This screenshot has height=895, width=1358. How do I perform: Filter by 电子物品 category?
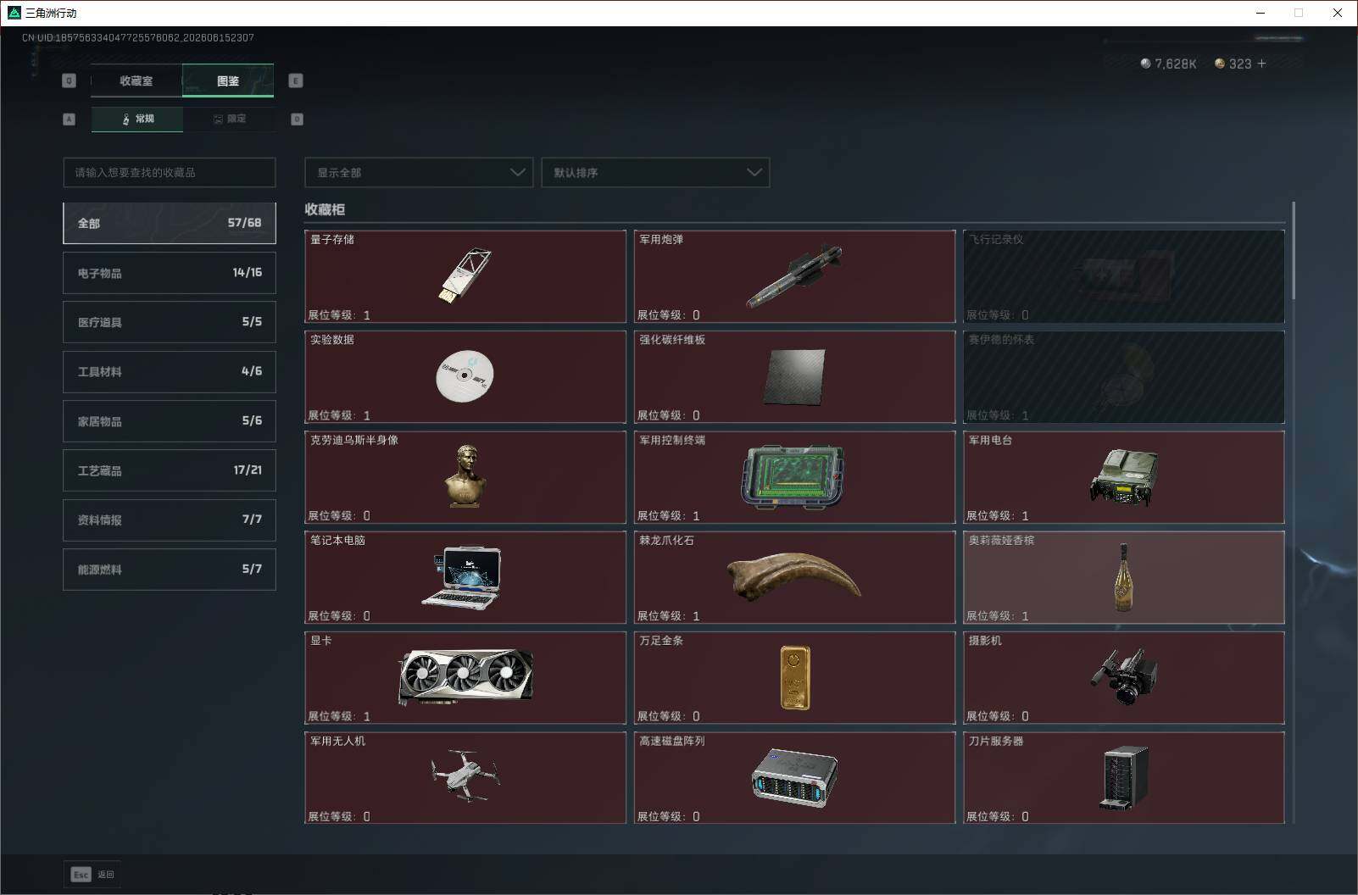click(170, 273)
